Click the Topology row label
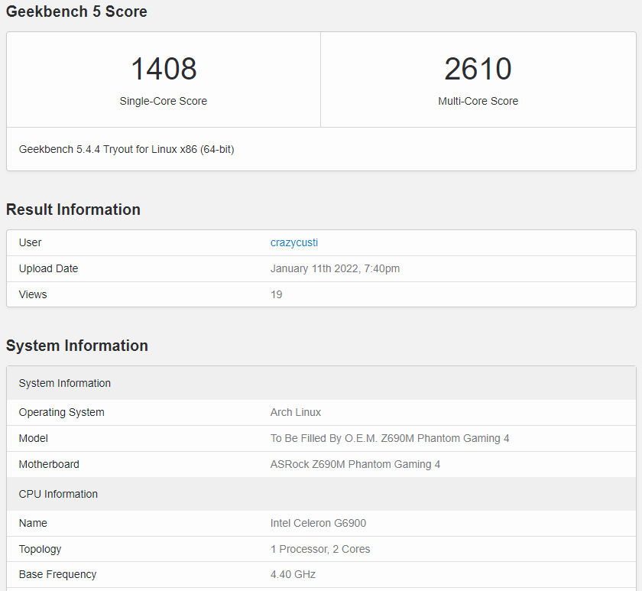The image size is (642, 591). coord(40,549)
